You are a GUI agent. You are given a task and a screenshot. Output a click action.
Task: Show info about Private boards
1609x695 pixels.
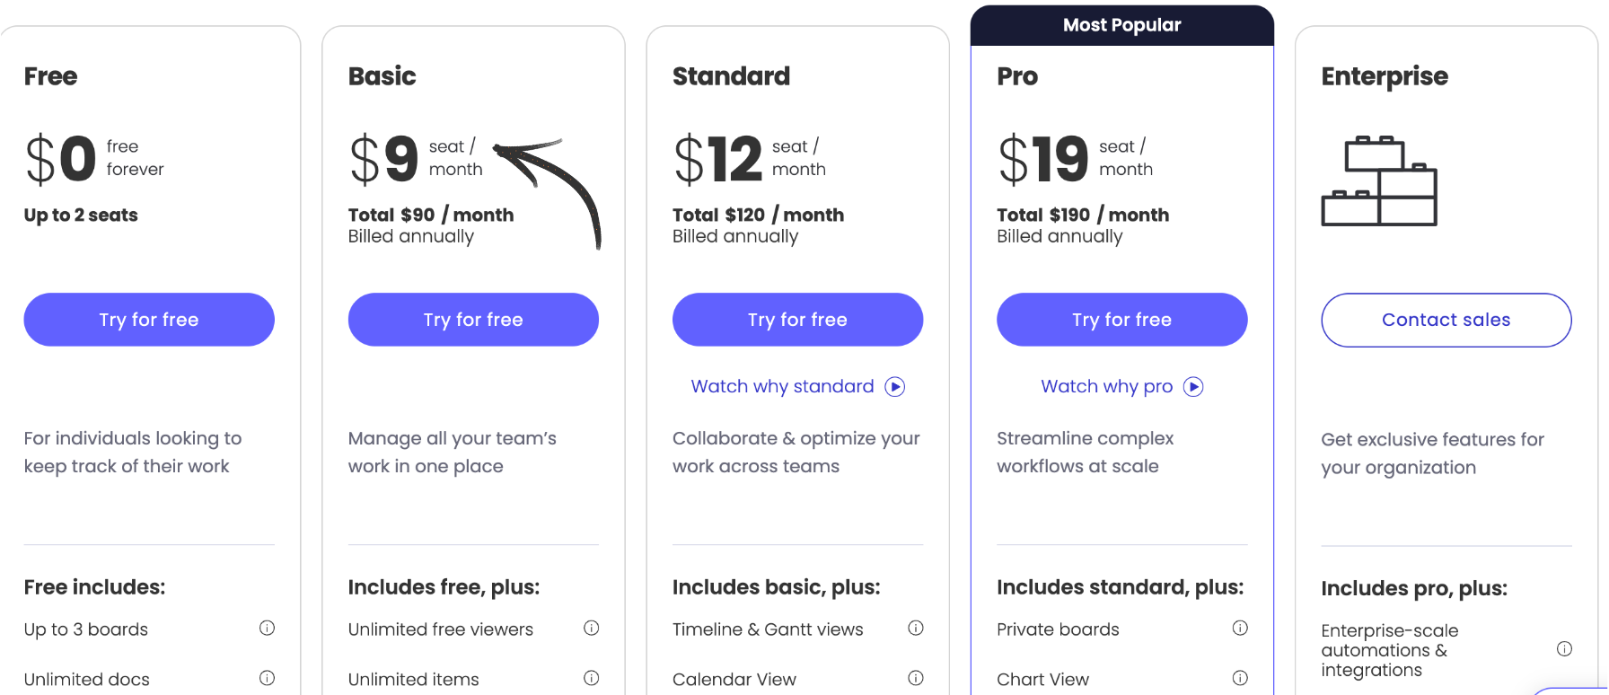pyautogui.click(x=1240, y=629)
